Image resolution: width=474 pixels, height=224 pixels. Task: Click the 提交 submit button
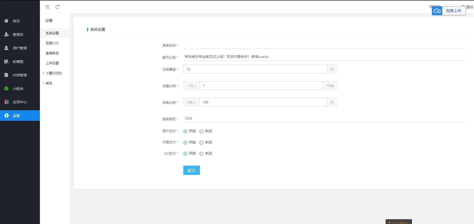pos(191,170)
